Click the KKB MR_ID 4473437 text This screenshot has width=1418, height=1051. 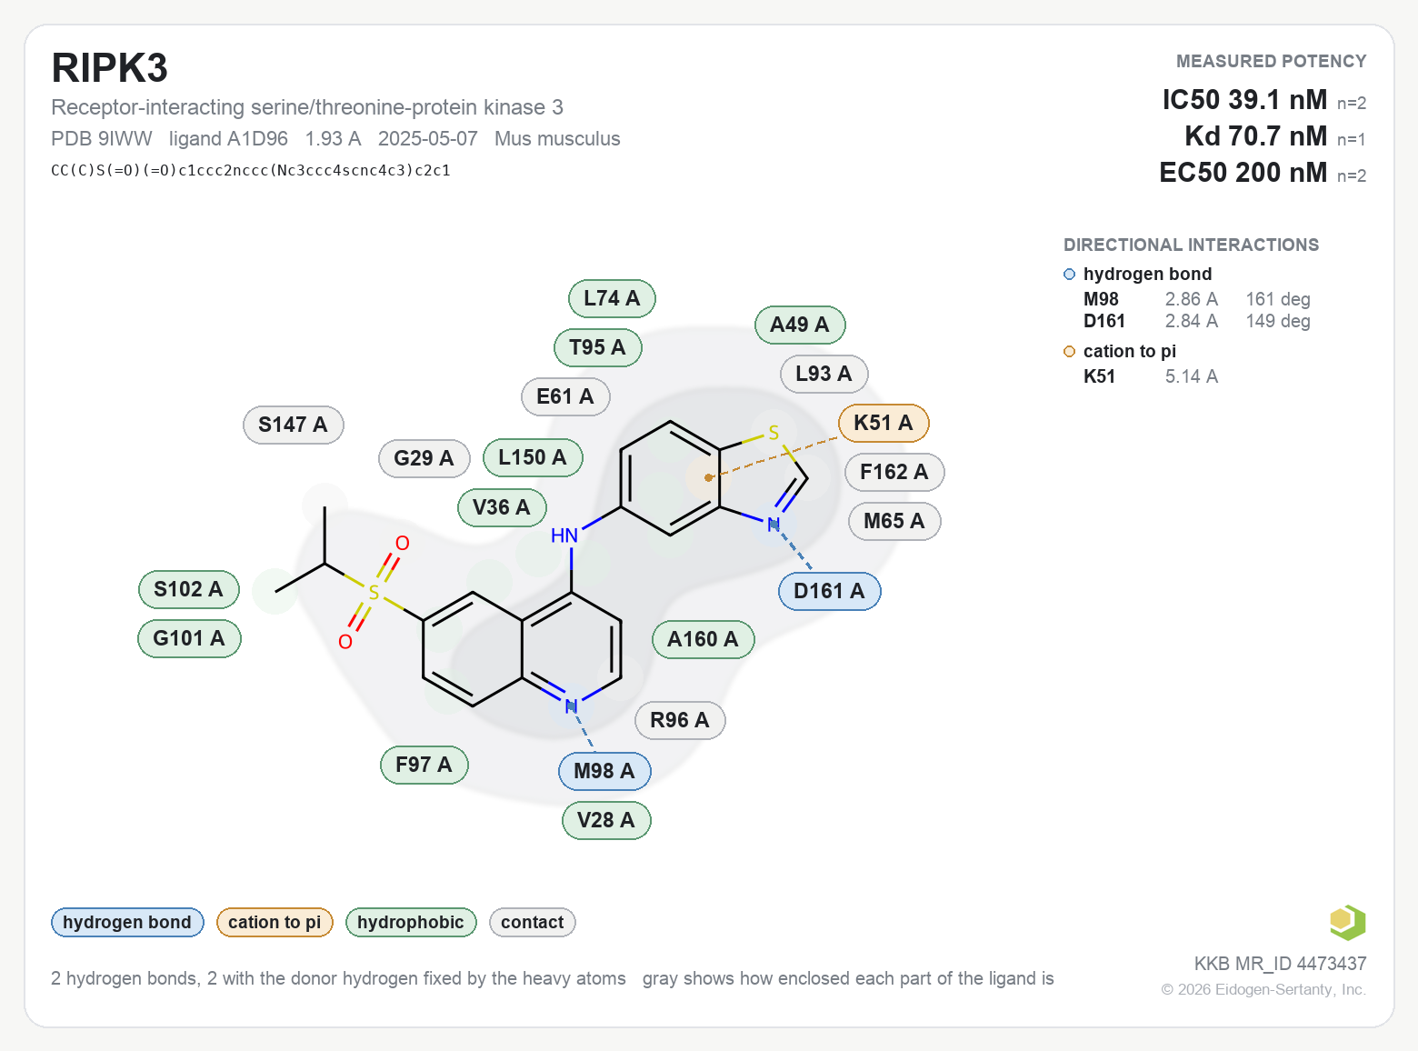click(1280, 964)
